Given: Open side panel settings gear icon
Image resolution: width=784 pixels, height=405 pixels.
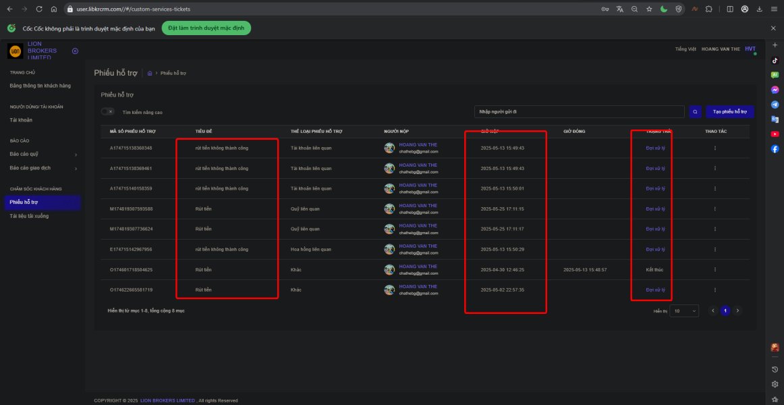Looking at the screenshot, I should (x=775, y=384).
